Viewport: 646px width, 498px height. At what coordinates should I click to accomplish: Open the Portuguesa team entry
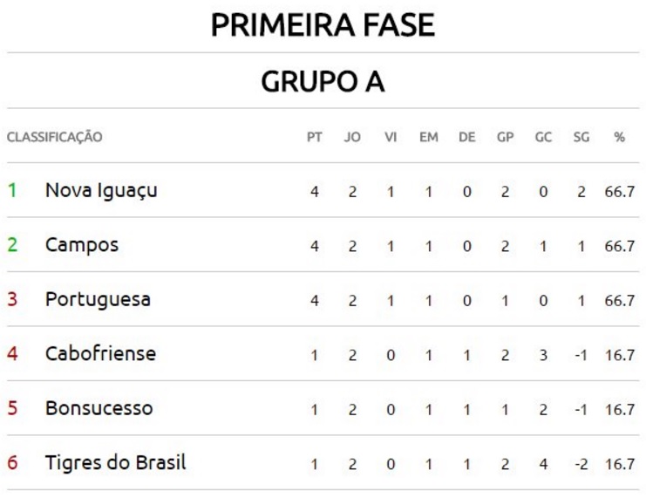click(98, 299)
